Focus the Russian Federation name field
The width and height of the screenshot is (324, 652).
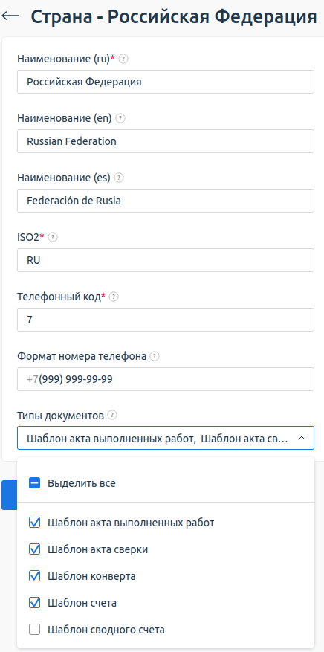166,141
